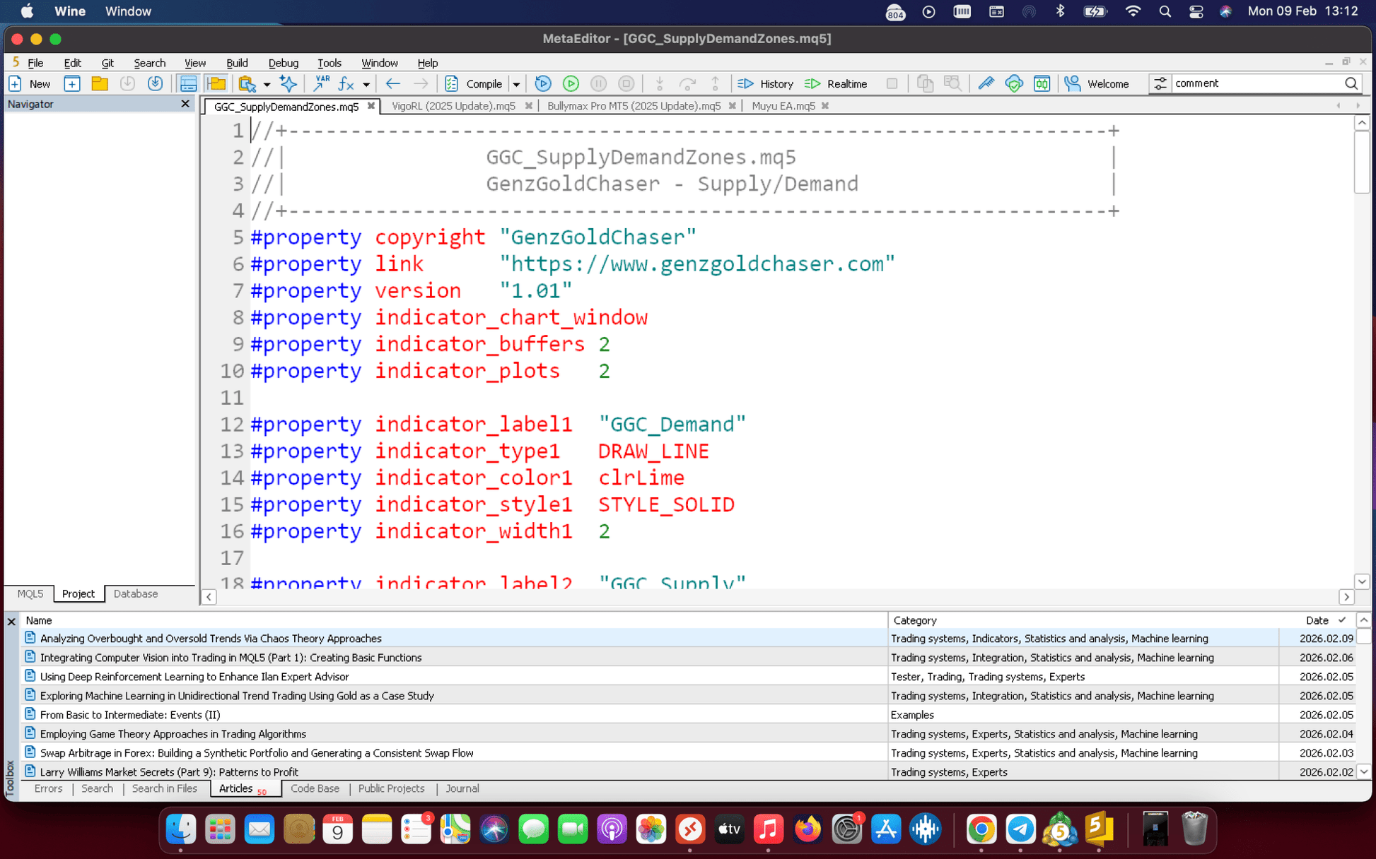
Task: Open the snippets dropdown arrow
Action: 267,83
